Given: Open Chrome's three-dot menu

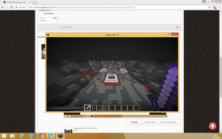Looking at the screenshot, I should tap(219, 7).
